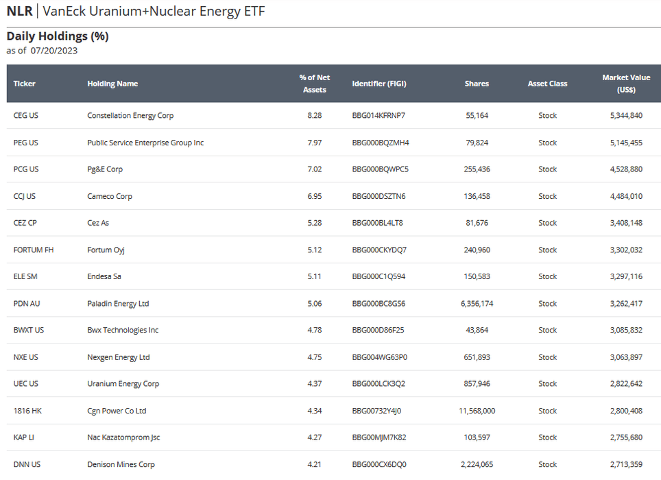This screenshot has width=661, height=480.
Task: Select the 4.21 net assets value
Action: point(315,464)
